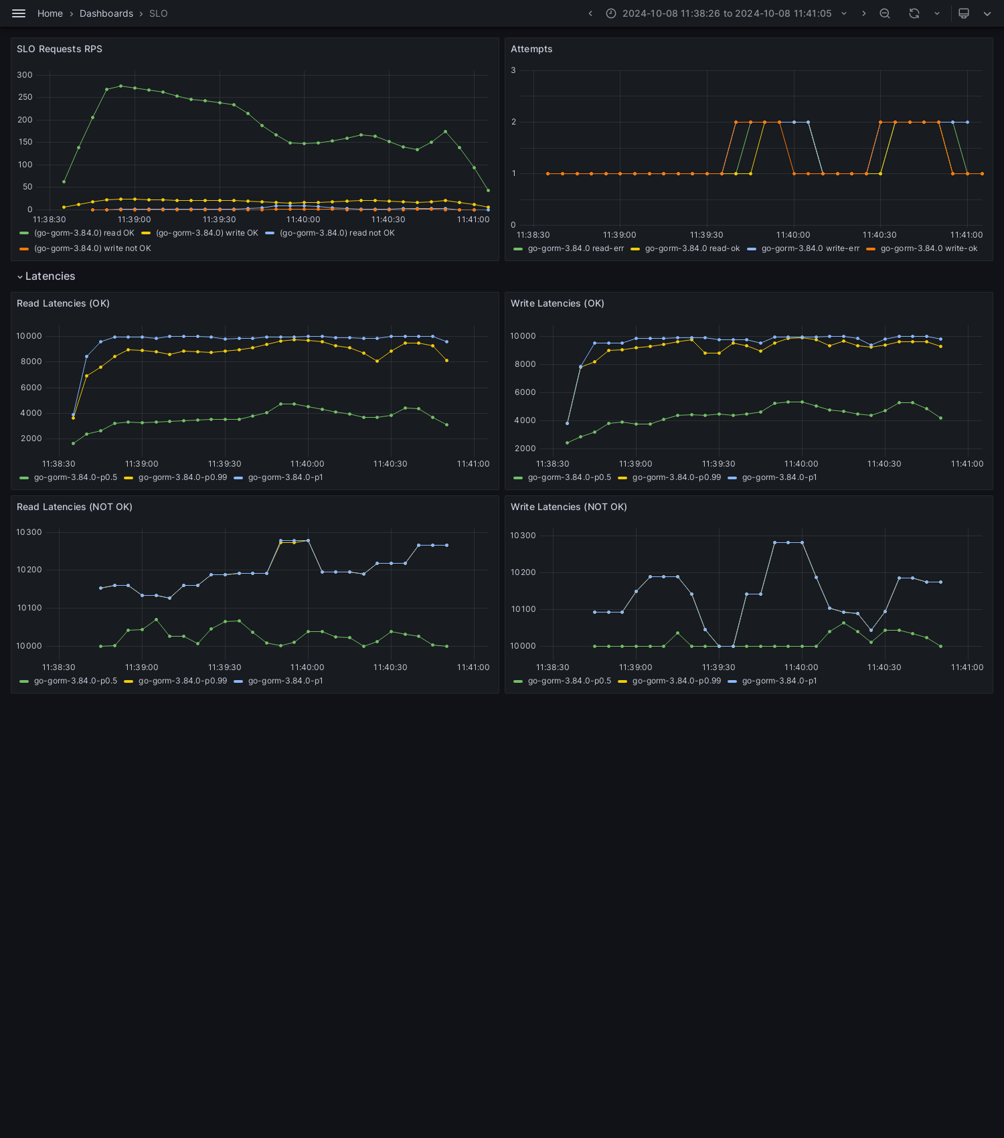
Task: Toggle p0.5 series in Write Latencies (OK) legend
Action: coord(570,477)
